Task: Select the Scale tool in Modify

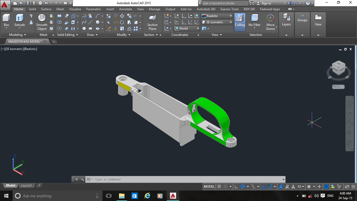Action: point(122,29)
